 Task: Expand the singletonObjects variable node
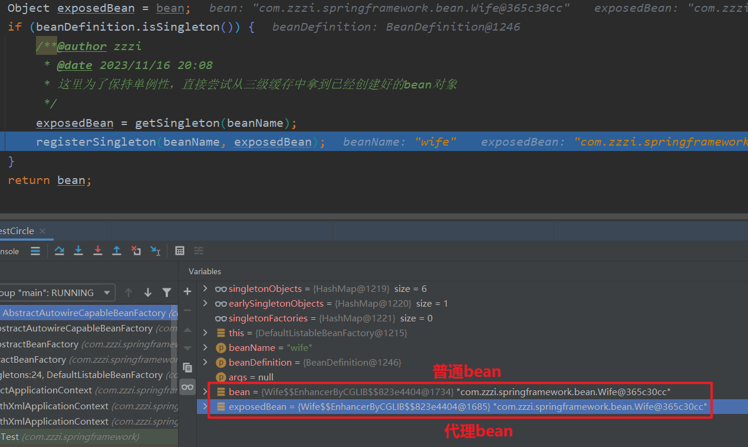click(x=205, y=288)
